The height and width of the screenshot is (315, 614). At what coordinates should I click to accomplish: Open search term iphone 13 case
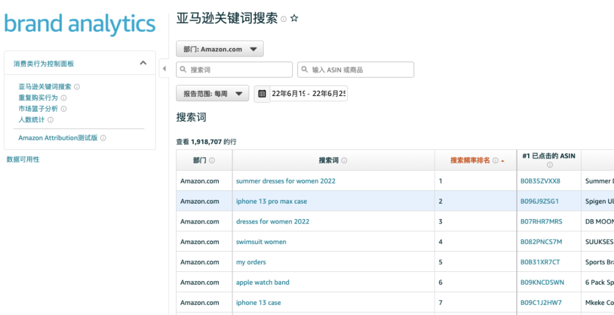coord(259,302)
